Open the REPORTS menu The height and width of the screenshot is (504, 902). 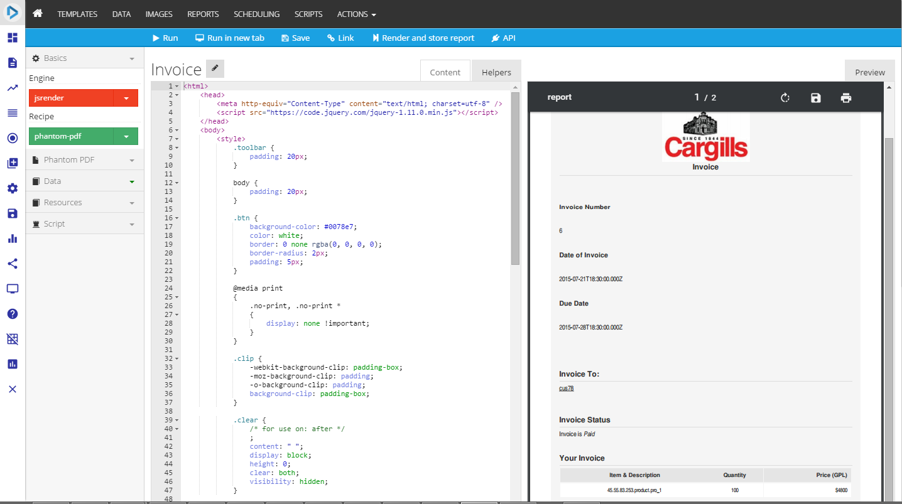pos(203,14)
